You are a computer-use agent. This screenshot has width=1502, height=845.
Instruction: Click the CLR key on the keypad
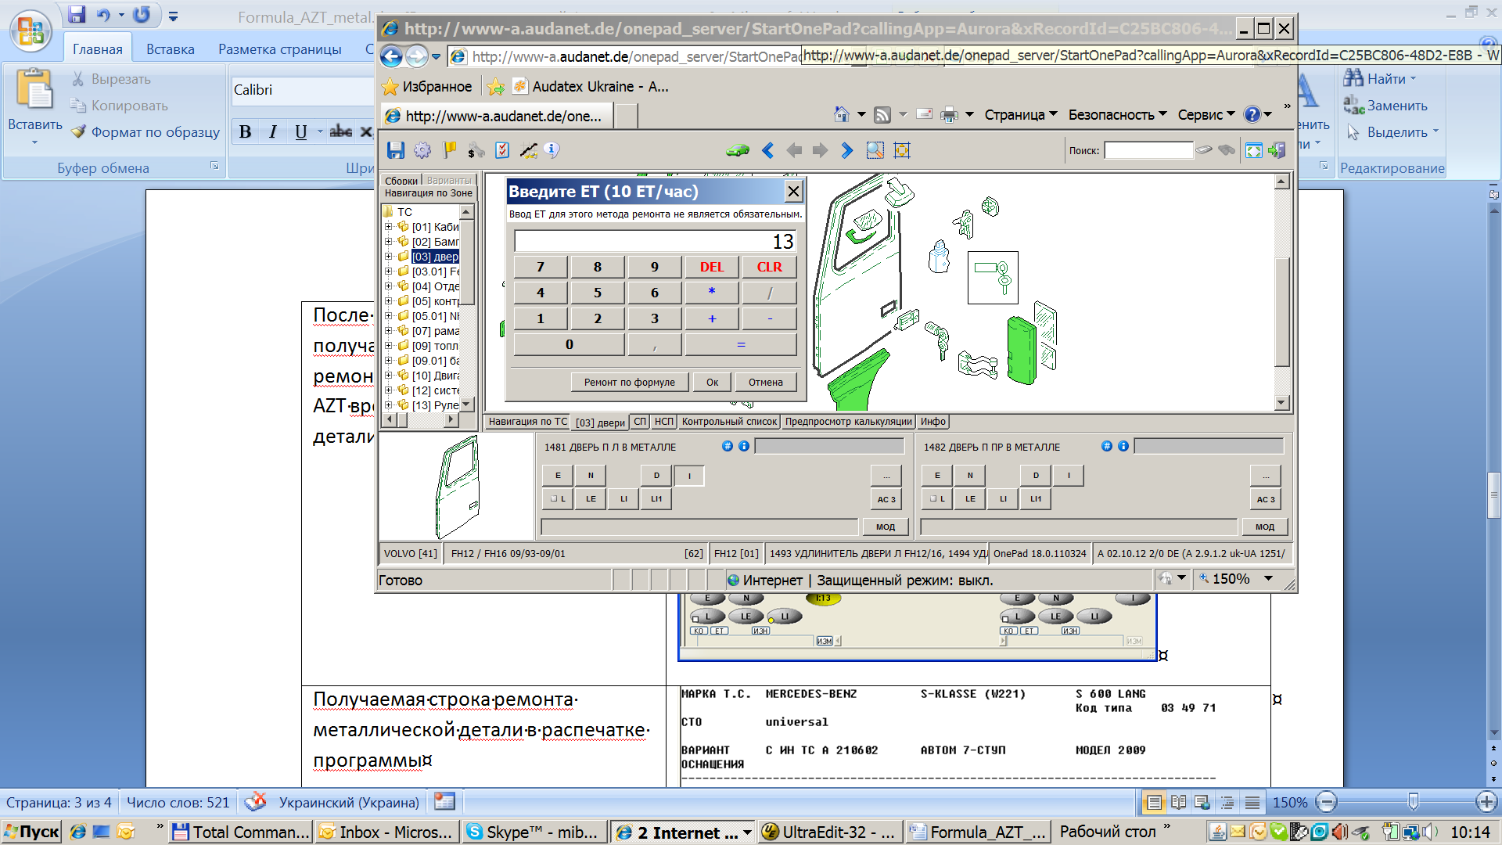[769, 267]
